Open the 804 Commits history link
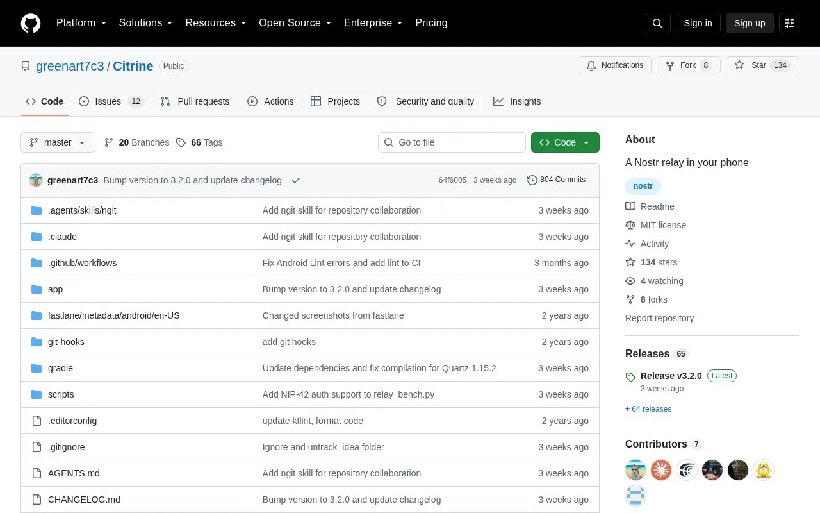 (x=556, y=180)
